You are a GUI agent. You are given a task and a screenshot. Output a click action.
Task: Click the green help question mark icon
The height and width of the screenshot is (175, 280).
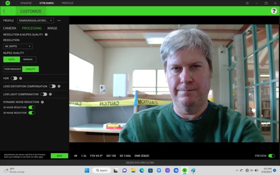point(274,11)
